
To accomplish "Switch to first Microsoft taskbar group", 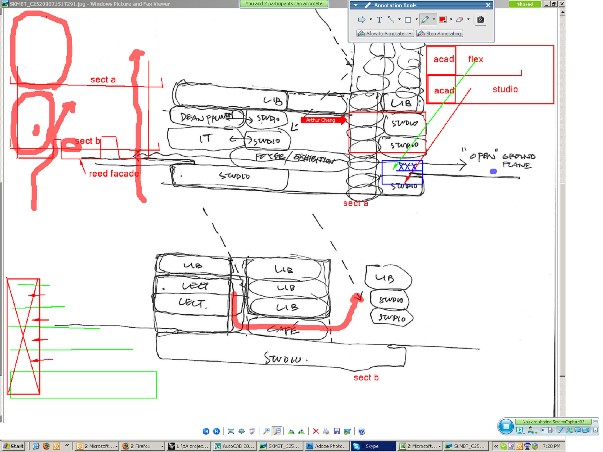I will pos(97,446).
